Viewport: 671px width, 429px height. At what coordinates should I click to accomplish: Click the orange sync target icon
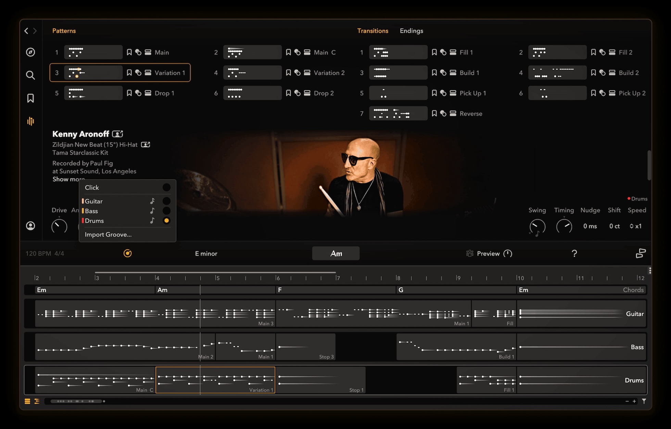127,253
